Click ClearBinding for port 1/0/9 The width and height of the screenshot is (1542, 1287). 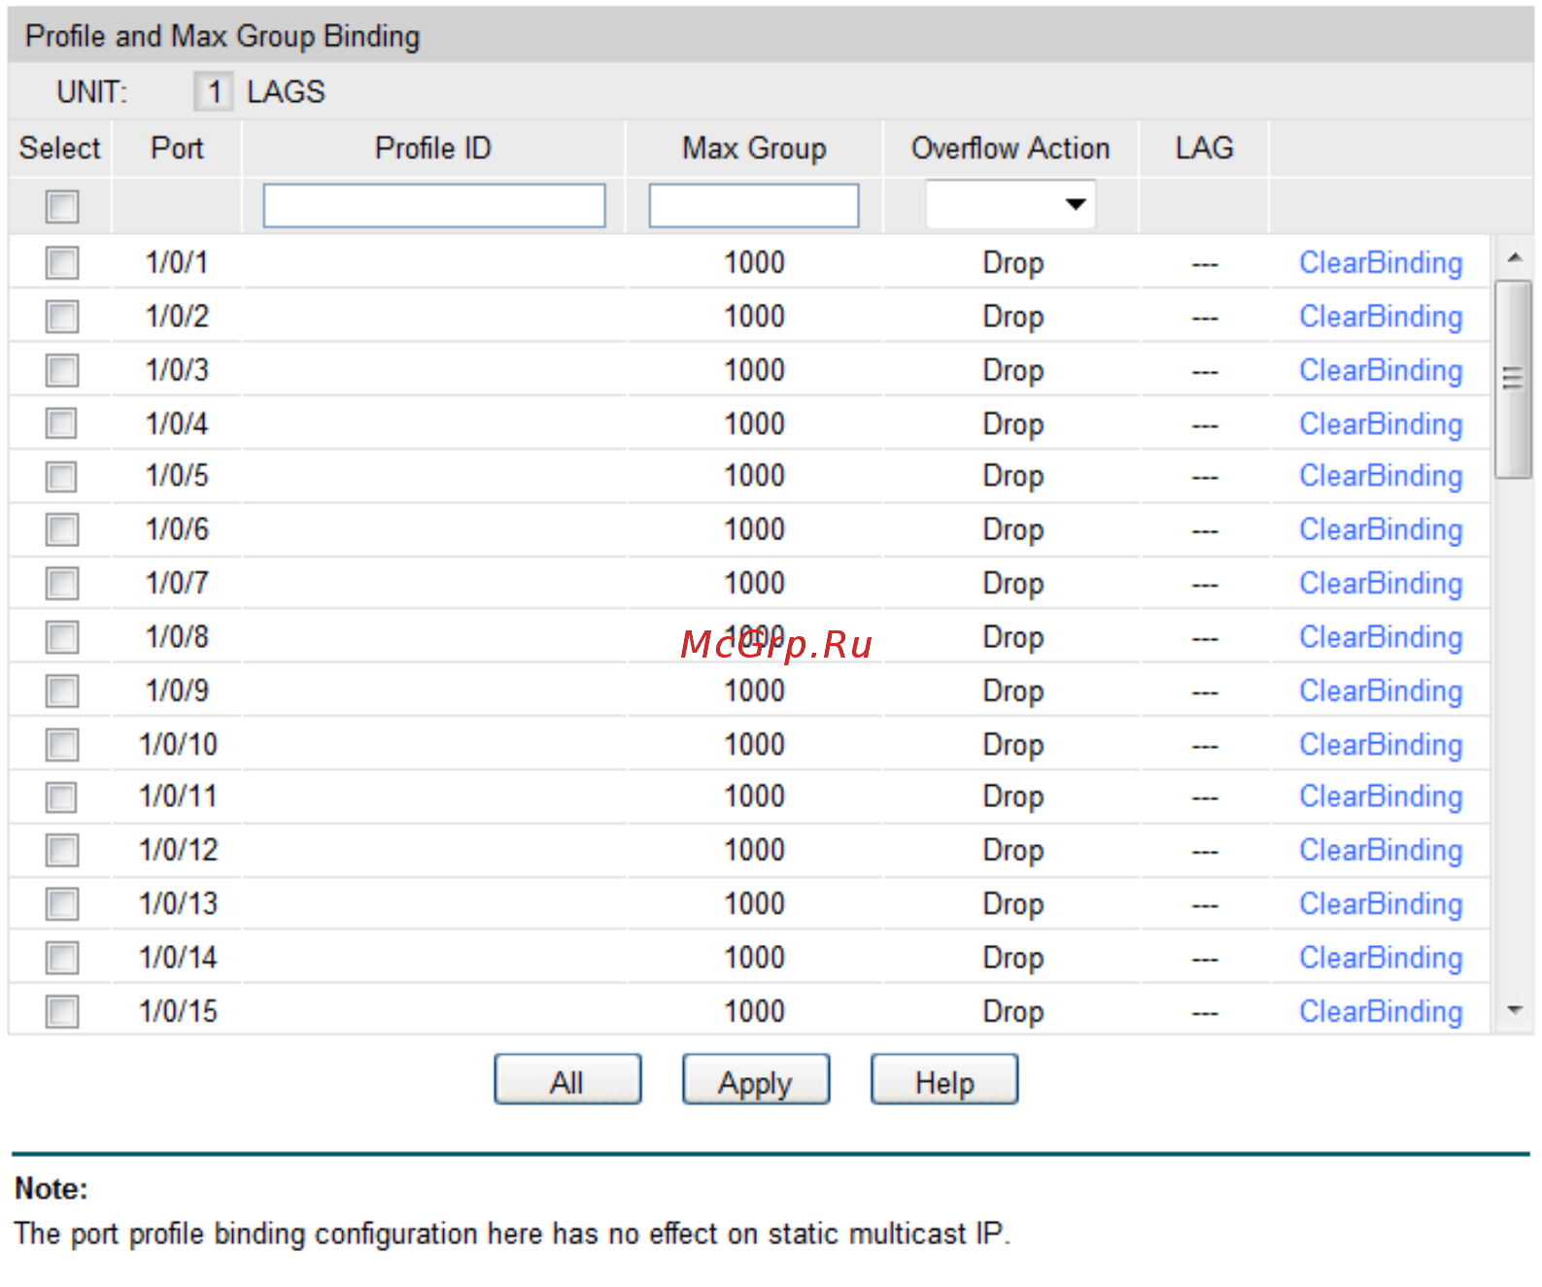tap(1381, 692)
